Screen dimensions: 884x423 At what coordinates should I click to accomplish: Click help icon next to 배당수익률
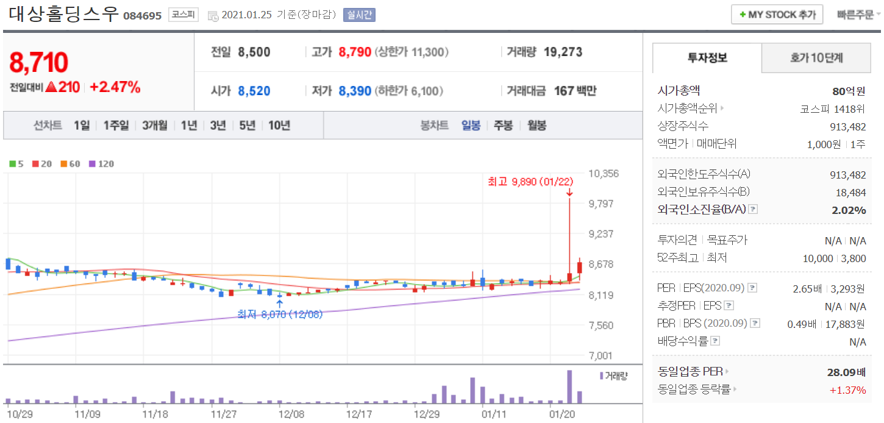(716, 341)
